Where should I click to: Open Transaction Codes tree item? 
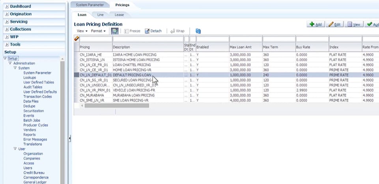click(x=37, y=97)
